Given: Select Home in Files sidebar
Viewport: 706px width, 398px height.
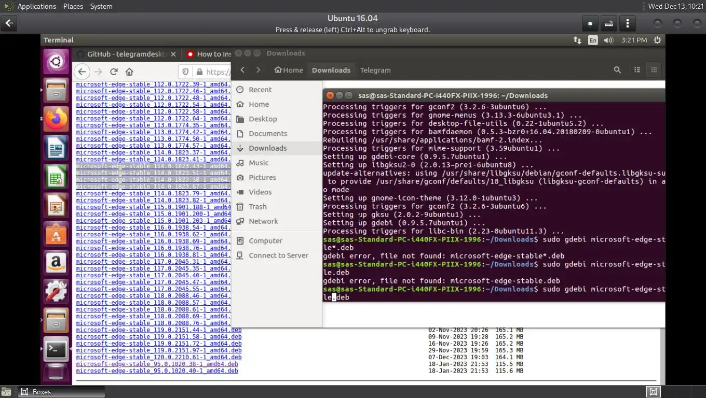Looking at the screenshot, I should (x=277, y=104).
